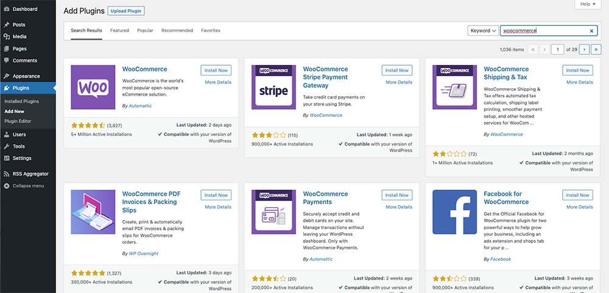Clear the search field with the X icon
Viewport: 609px width, 293px height.
[591, 31]
